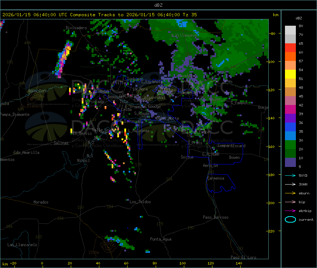Click the 'Paso_El_Loro' map label
The height and width of the screenshot is (268, 317).
(243, 257)
